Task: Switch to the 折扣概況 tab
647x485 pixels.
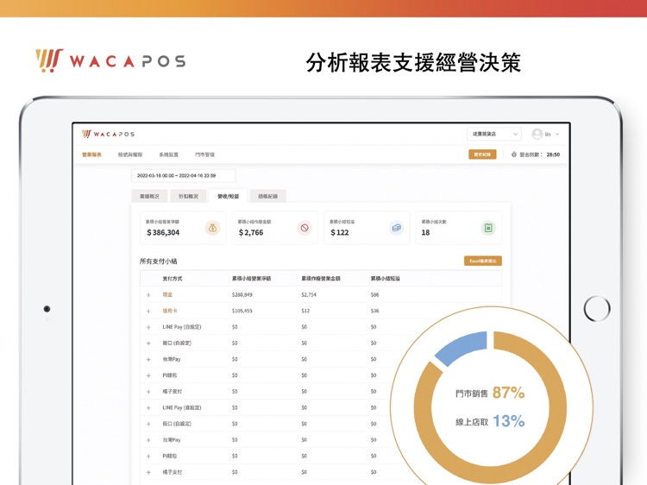Action: (189, 196)
